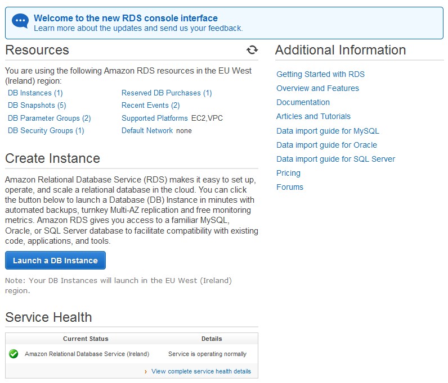Click the 'Additional Information' heading

341,50
